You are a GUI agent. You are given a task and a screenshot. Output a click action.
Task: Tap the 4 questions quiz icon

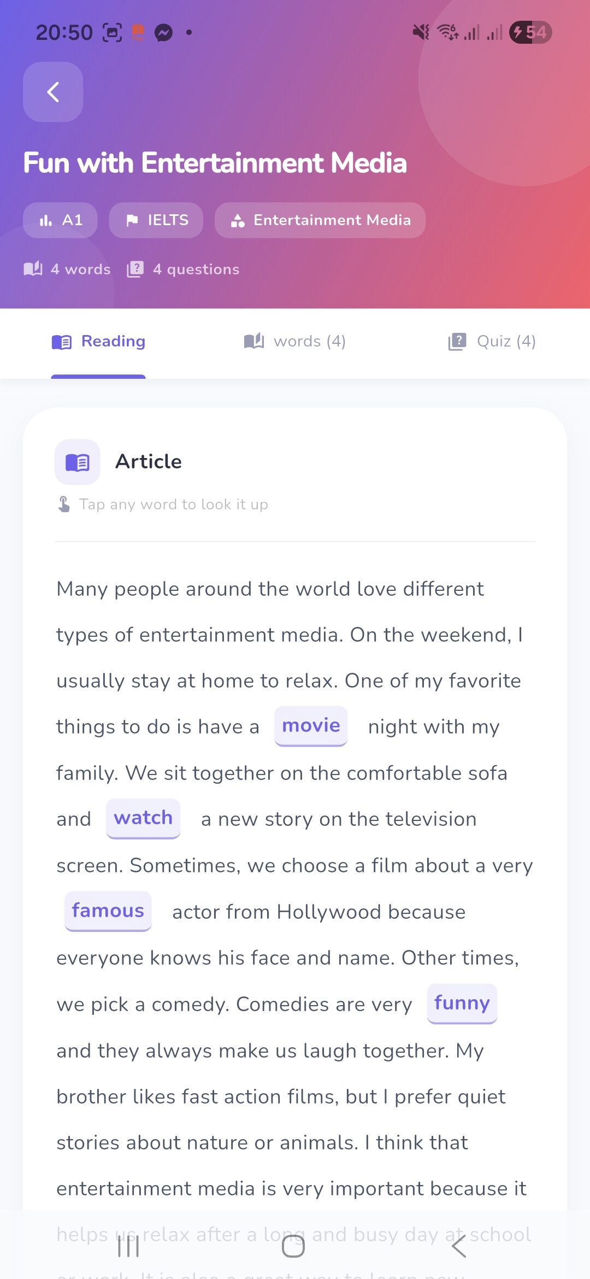[x=135, y=269]
